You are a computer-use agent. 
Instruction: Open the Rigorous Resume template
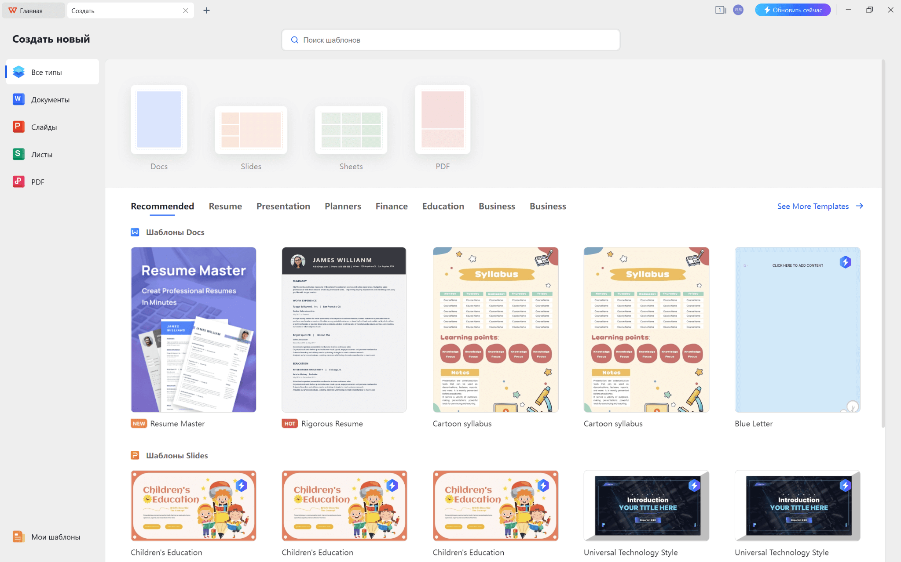click(344, 330)
